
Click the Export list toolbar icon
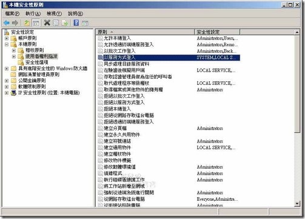coord(65,23)
